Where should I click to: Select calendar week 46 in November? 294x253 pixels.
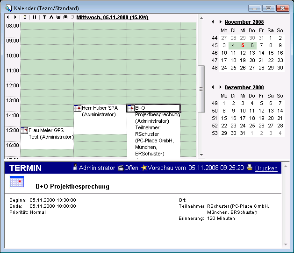215,53
